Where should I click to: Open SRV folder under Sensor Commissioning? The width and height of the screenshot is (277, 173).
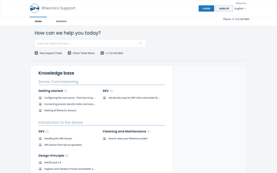pyautogui.click(x=106, y=91)
